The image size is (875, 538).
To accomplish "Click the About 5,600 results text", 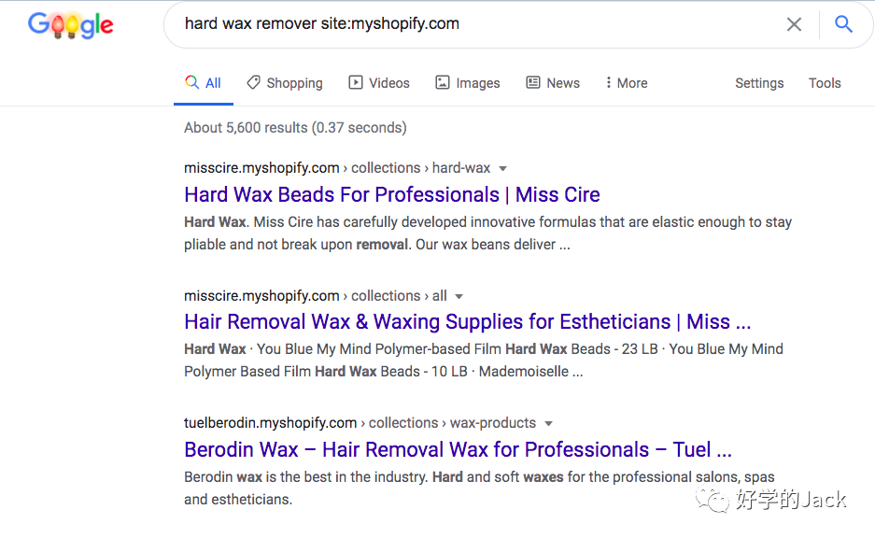I will click(x=295, y=128).
